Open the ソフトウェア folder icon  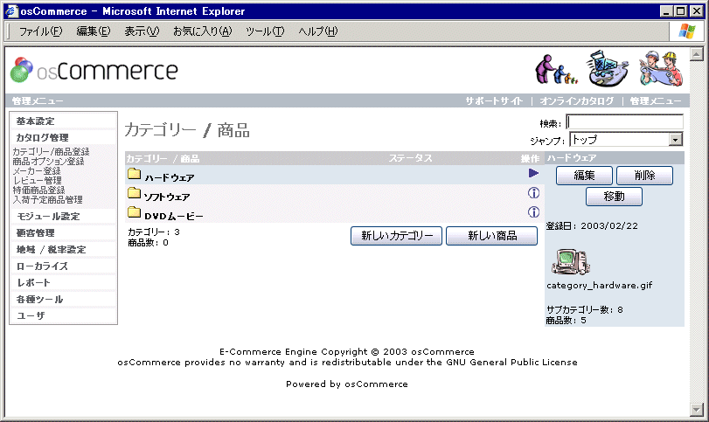click(134, 193)
